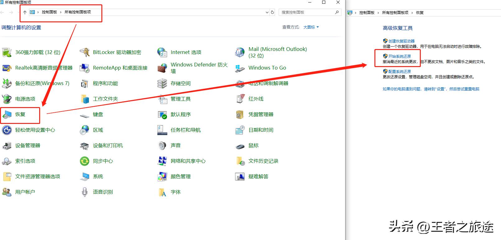The width and height of the screenshot is (501, 240).
Task: Open Realtek高清晰音频管理器 icon
Action: (7, 68)
